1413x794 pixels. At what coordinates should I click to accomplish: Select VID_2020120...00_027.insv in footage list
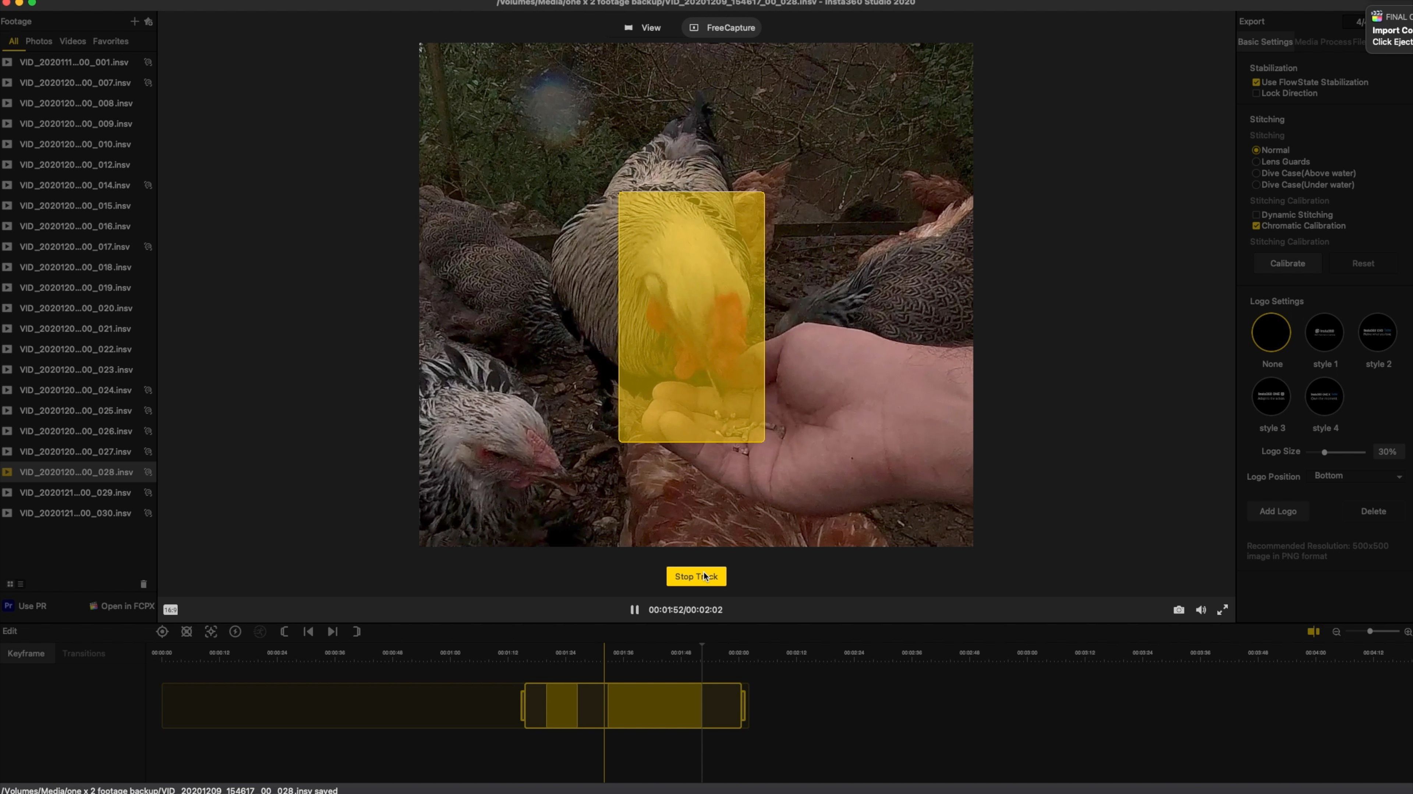78,451
